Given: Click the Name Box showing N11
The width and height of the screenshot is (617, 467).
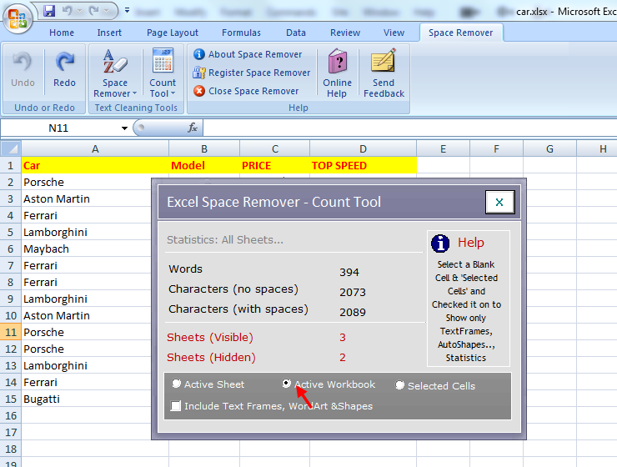Looking at the screenshot, I should [x=59, y=128].
